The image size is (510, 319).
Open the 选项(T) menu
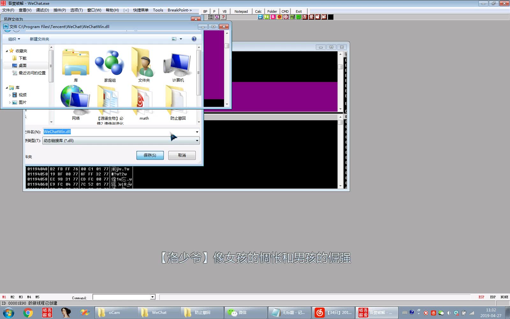(x=76, y=10)
